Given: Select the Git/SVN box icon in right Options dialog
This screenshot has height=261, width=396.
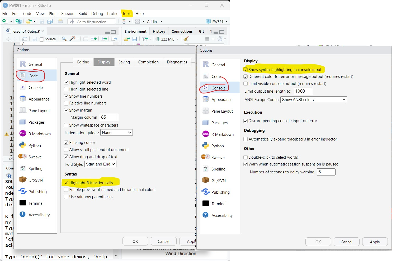Looking at the screenshot, I should pyautogui.click(x=206, y=180).
